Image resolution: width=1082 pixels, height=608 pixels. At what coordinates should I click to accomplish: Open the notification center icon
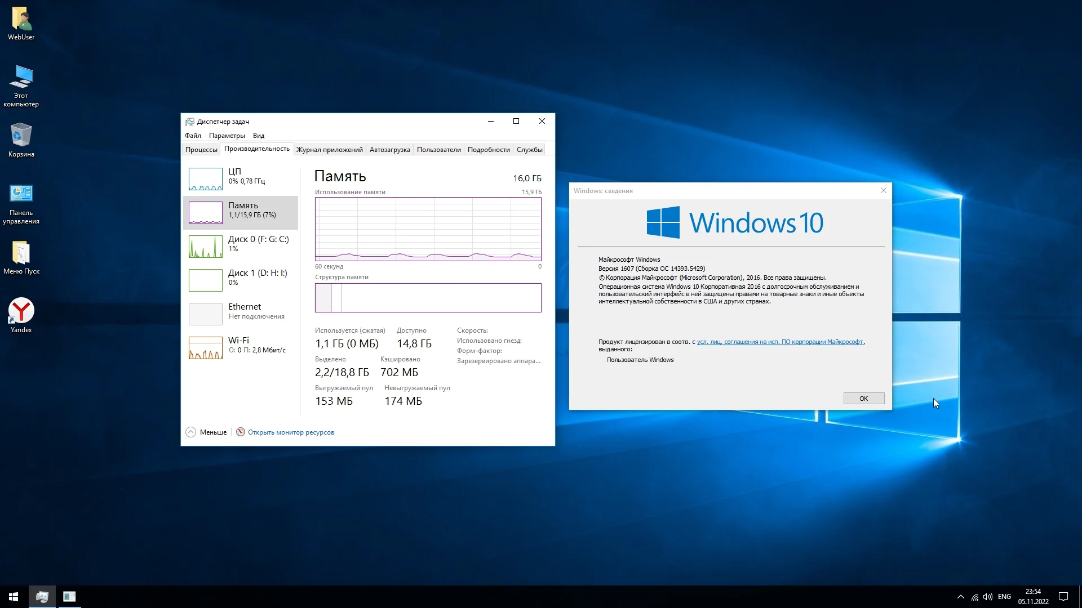coord(1063,597)
